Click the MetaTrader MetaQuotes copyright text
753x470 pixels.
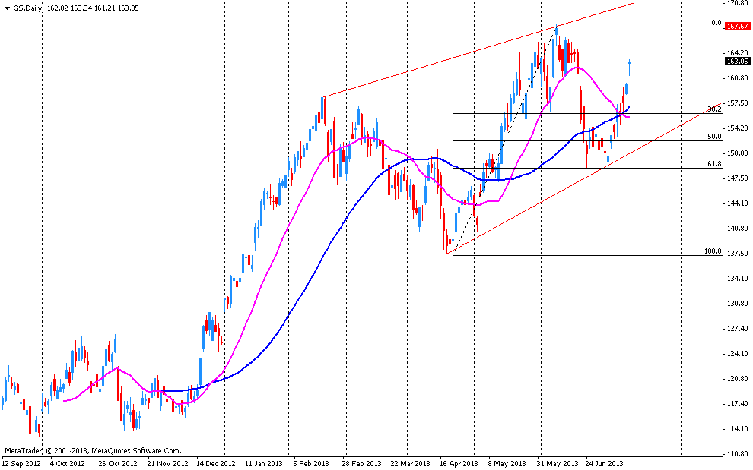(x=93, y=451)
